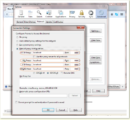Adjust the FTP Proxy port spinner
130x120 pixels.
pyautogui.click(x=80, y=65)
